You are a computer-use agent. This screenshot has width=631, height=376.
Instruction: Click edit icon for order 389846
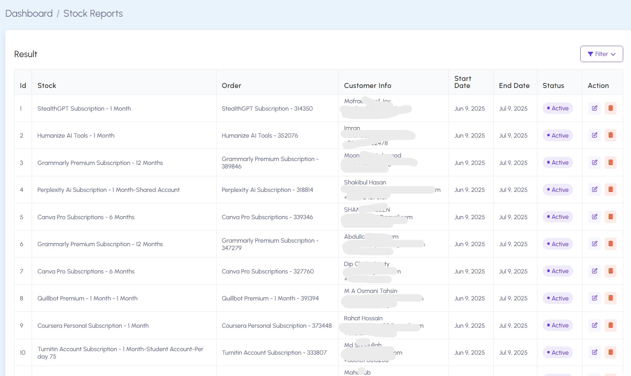coord(595,162)
